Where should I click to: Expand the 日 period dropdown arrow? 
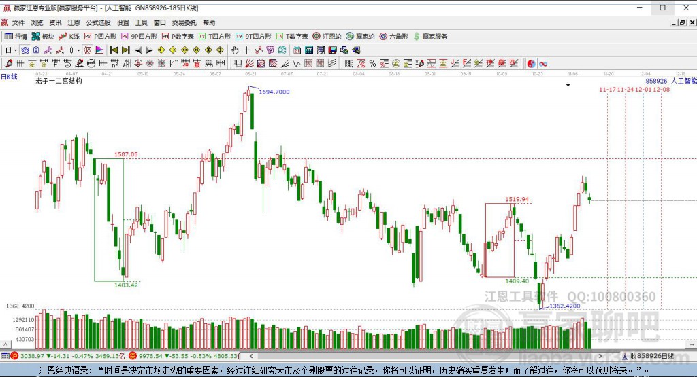(16, 50)
